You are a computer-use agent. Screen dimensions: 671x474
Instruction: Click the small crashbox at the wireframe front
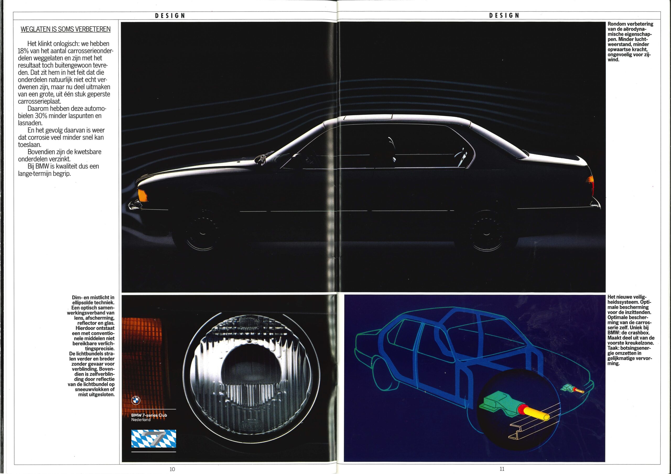(x=572, y=389)
